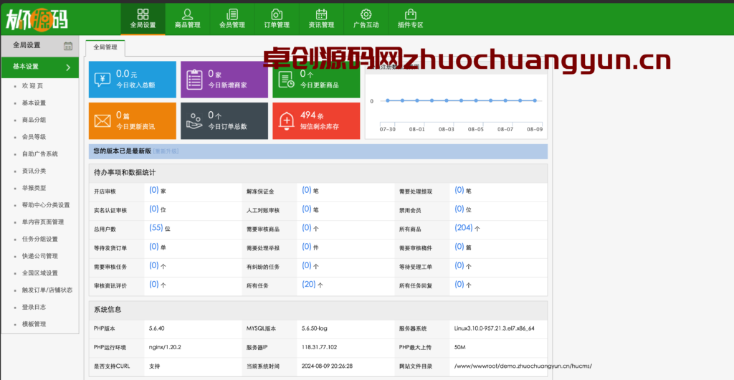734x380 pixels.
Task: Click the 需要处理提现 count link
Action: [x=459, y=191]
